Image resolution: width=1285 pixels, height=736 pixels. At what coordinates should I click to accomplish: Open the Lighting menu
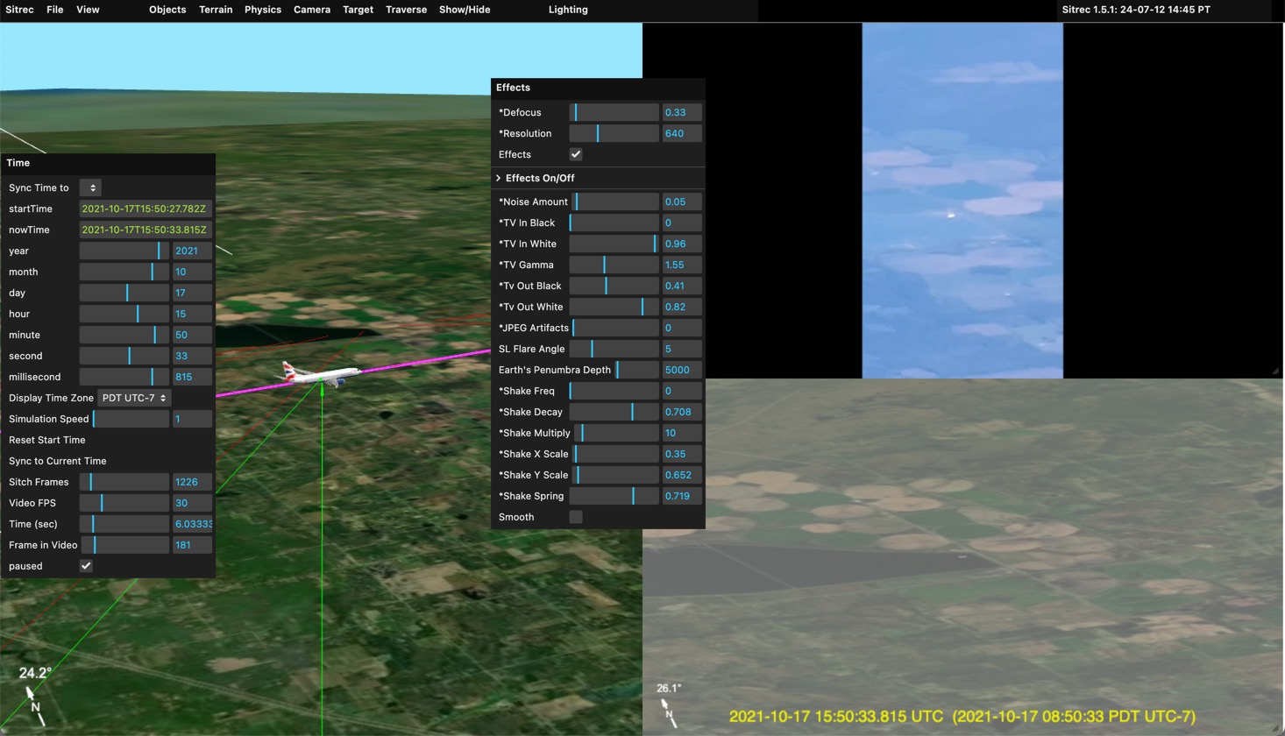tap(568, 10)
